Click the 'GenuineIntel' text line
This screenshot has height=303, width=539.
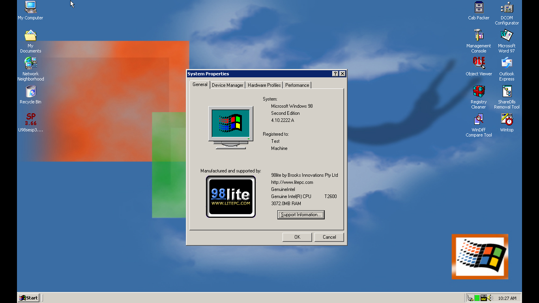click(283, 189)
